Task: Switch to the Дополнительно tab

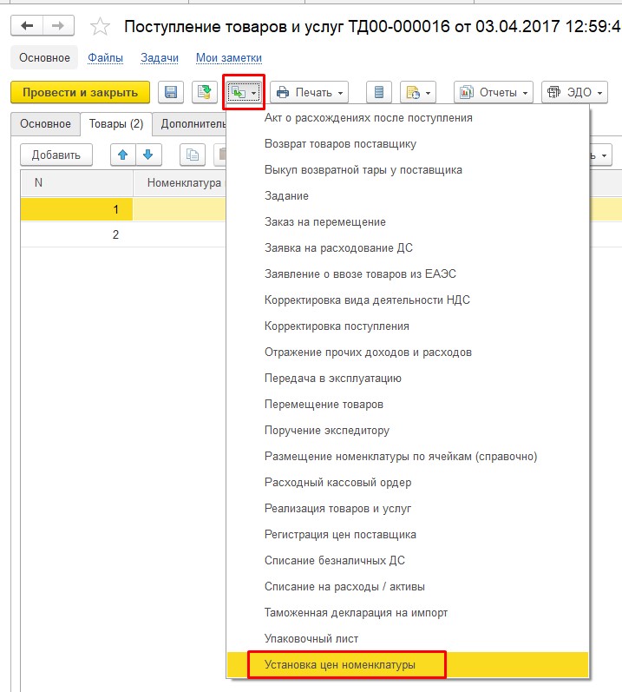Action: pyautogui.click(x=190, y=124)
